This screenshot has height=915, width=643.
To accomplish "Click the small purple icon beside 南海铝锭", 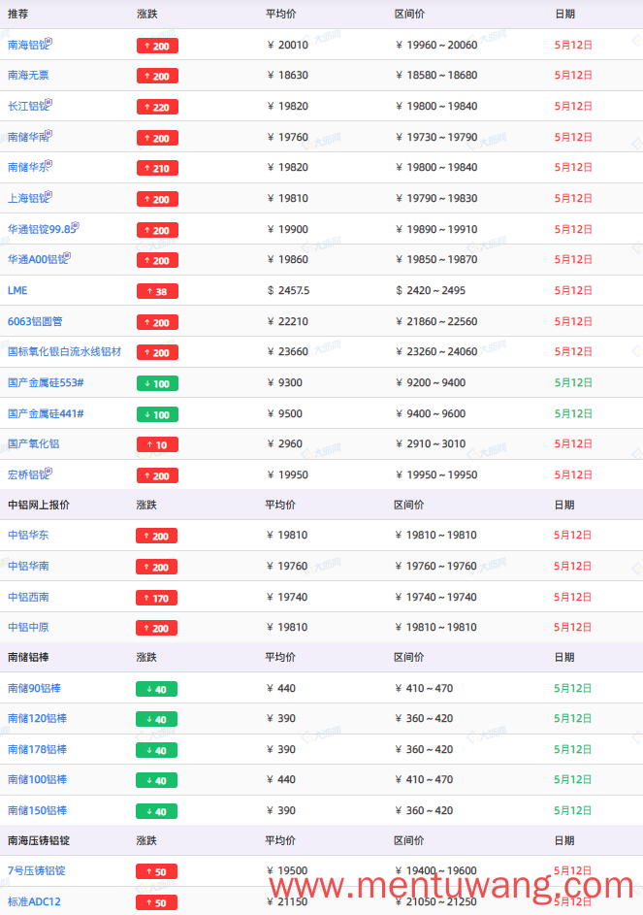I will click(49, 41).
